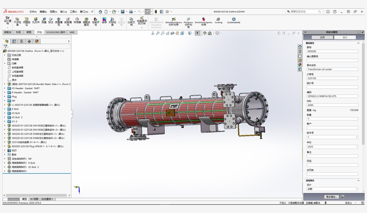The height and width of the screenshot is (213, 367).
Task: Open the DimXpertManager crosshair tab icon
Action: (29, 42)
